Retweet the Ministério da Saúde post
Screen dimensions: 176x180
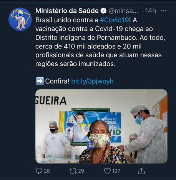[x=73, y=171]
